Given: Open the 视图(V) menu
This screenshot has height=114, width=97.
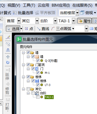Looking at the screenshot, I should tap(14, 5).
